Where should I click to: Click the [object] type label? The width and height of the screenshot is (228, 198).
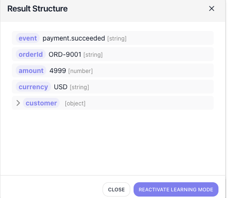(x=75, y=104)
